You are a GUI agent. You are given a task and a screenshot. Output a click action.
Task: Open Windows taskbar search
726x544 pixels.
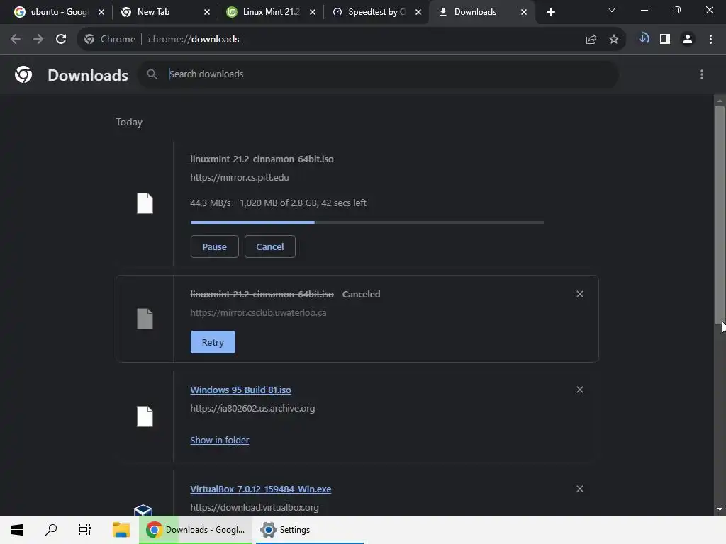click(x=51, y=530)
